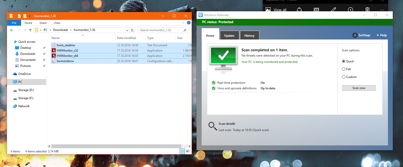Open Pictures in the navigation pane
This screenshot has height=167, width=403.
point(26,66)
